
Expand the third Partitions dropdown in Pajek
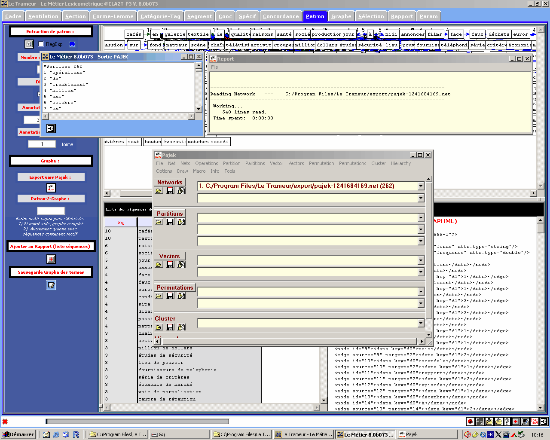point(421,241)
